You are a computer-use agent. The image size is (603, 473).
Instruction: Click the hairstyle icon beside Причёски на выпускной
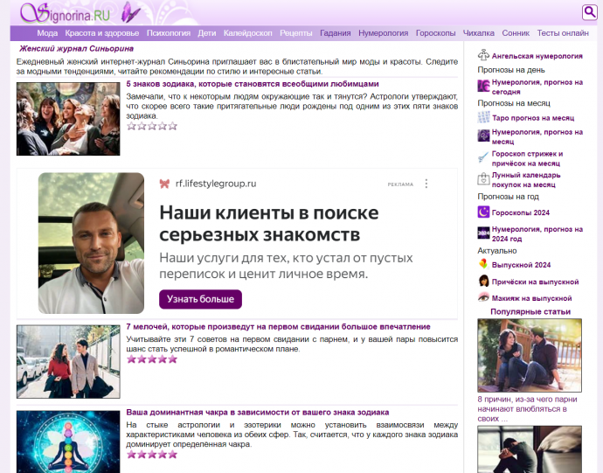[483, 281]
